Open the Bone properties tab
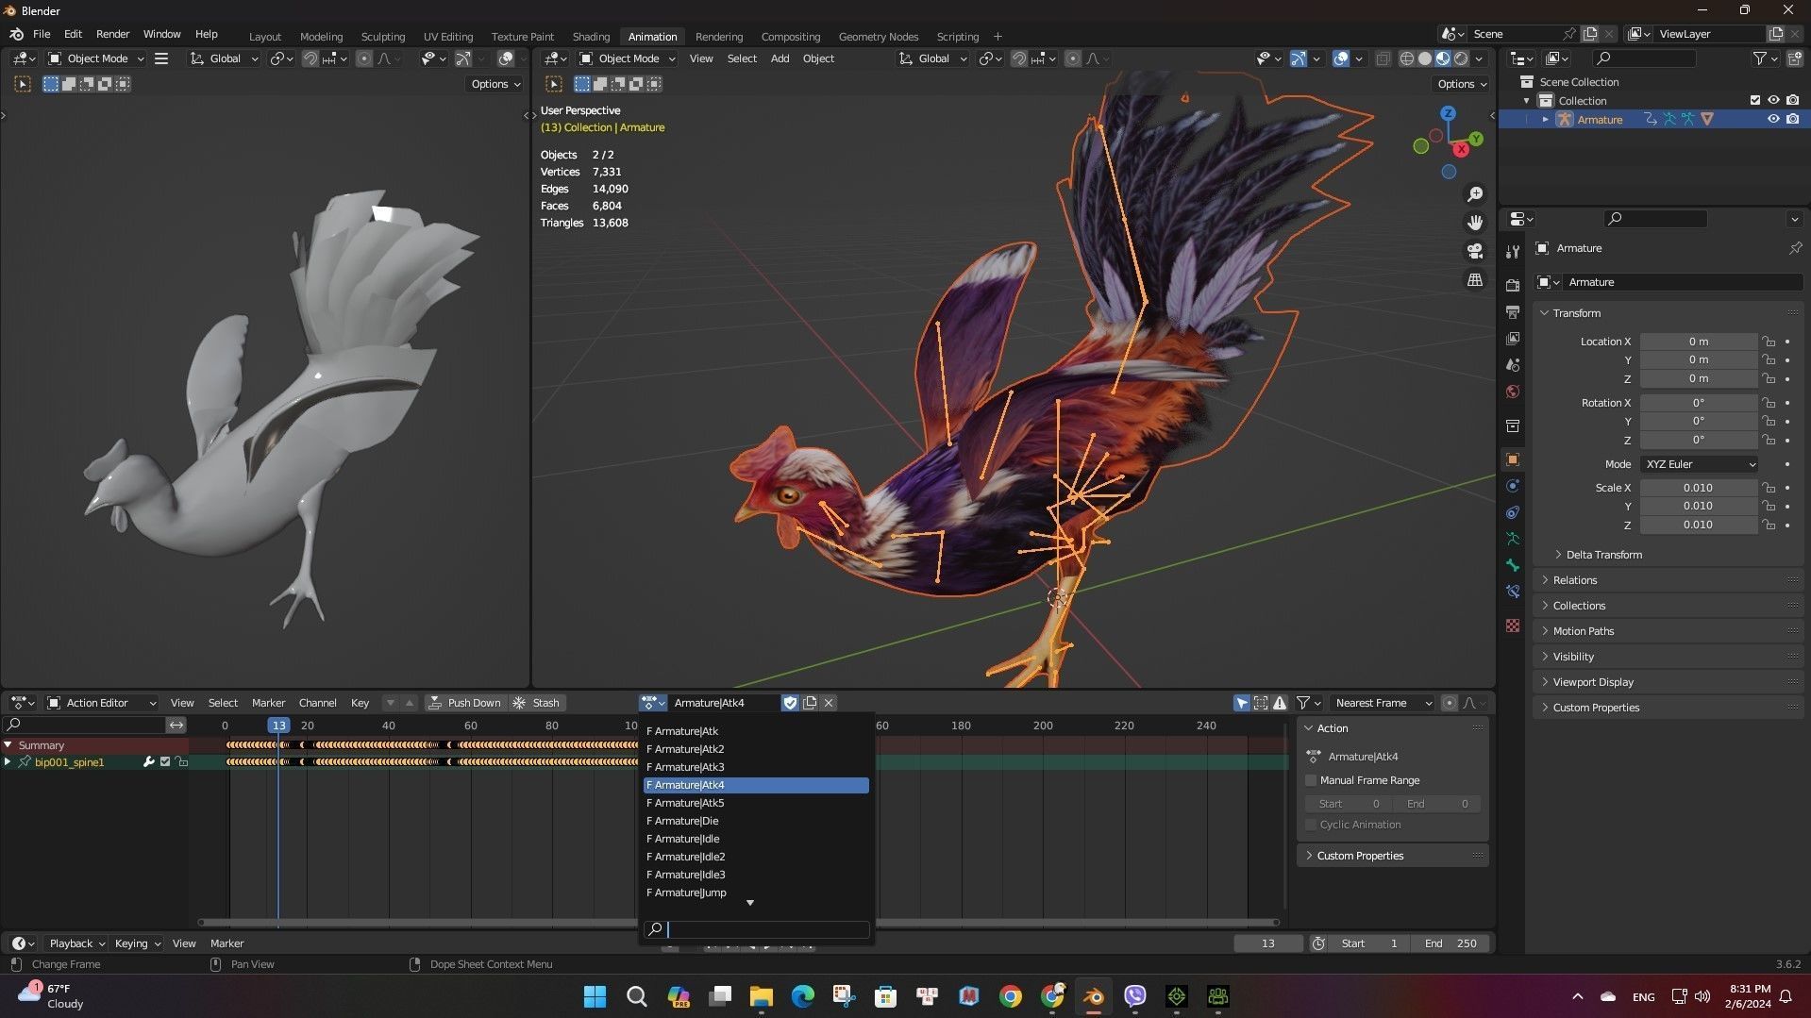This screenshot has width=1811, height=1018. [x=1513, y=565]
